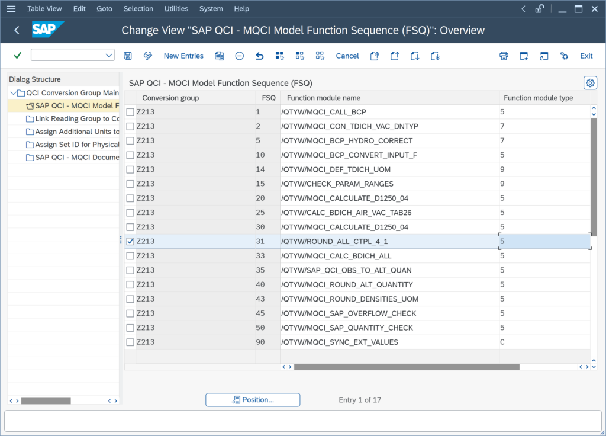
Task: Click the dialog structure horizontal scrollbar
Action: (46, 401)
